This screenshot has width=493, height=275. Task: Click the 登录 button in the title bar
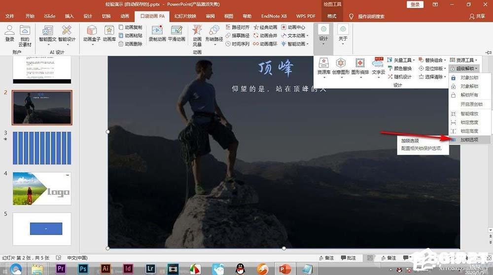415,4
